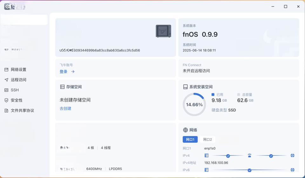Open 远程访问 in the sidebar
305x178 pixels.
coord(18,80)
